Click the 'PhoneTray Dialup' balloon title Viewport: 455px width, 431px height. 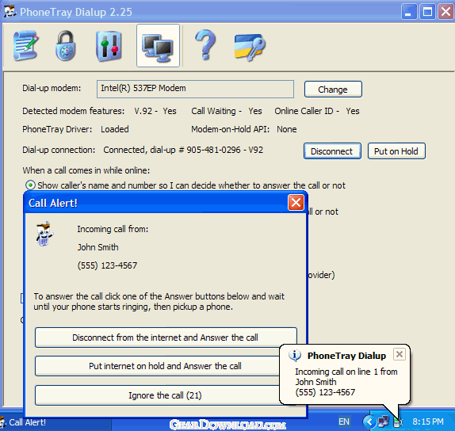point(346,356)
